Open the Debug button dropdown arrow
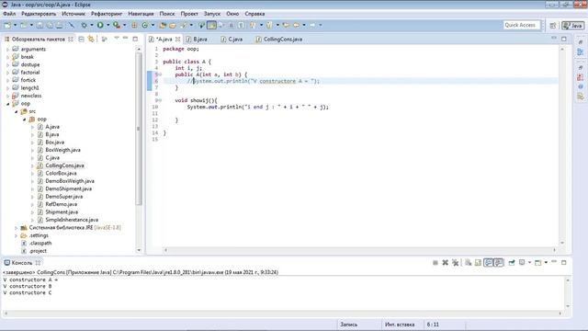 click(92, 25)
